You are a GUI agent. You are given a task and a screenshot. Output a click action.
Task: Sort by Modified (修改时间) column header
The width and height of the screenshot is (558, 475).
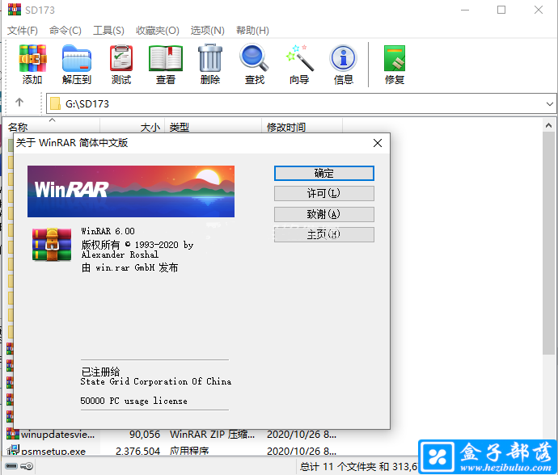(302, 127)
